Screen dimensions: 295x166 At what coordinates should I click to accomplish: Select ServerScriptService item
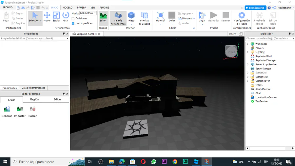265,64
